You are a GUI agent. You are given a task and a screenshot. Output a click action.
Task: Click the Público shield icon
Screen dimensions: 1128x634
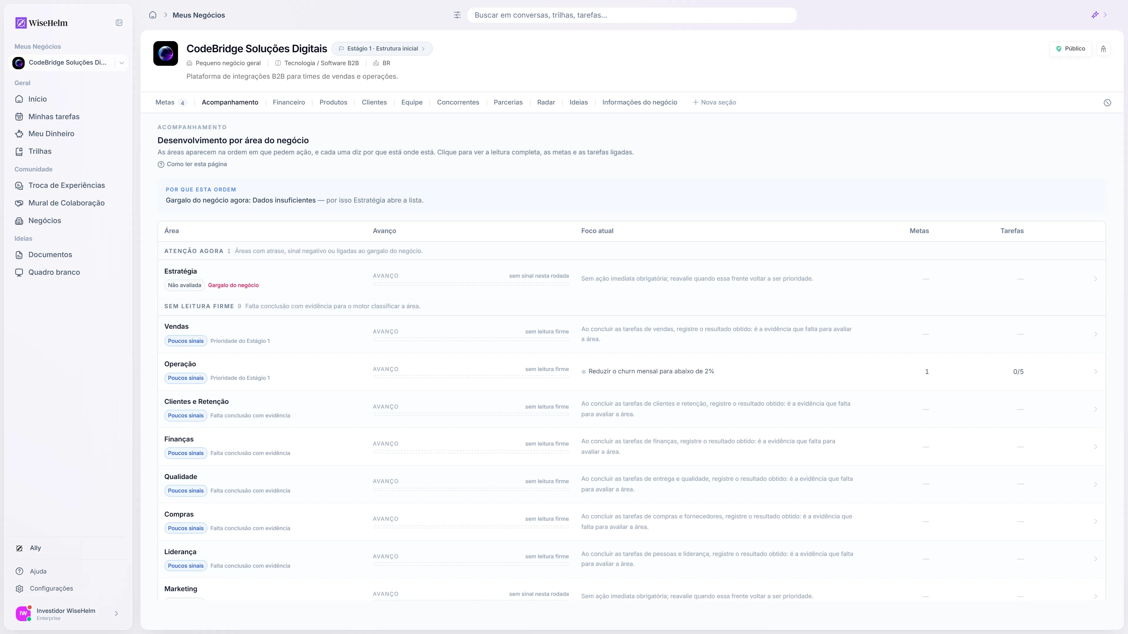[1059, 49]
